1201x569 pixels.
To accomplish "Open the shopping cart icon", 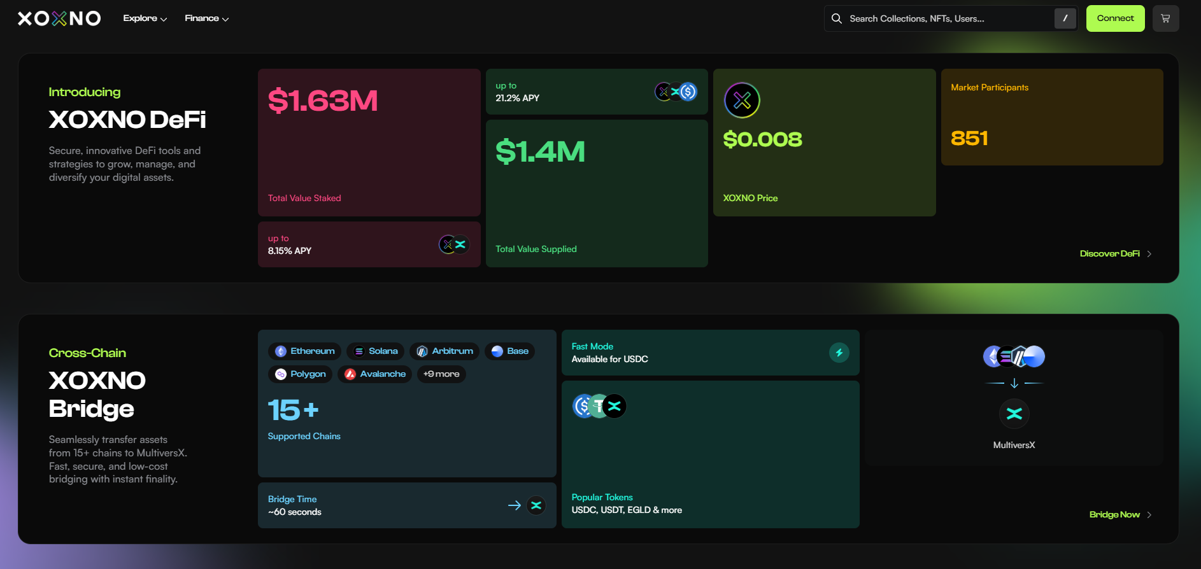I will pos(1165,18).
